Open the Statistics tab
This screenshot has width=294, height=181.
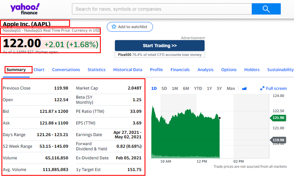(96, 70)
